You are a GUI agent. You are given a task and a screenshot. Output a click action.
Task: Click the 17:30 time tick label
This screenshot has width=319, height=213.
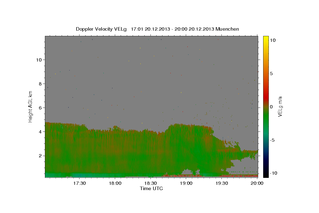(79, 183)
